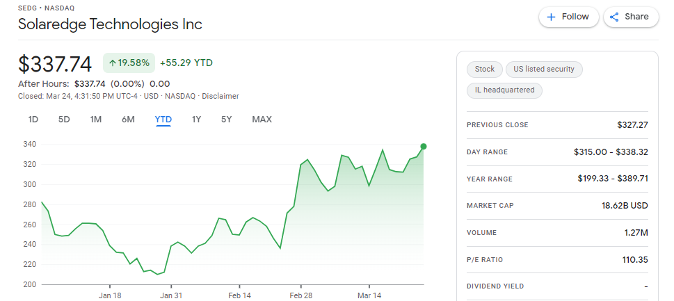
Task: Click the Jan 31 axis date
Action: click(x=171, y=295)
